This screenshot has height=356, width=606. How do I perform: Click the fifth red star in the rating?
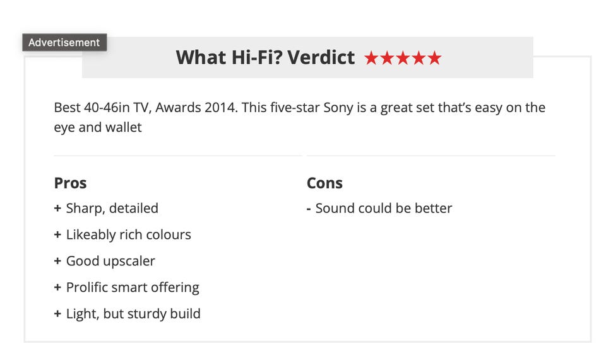point(434,59)
